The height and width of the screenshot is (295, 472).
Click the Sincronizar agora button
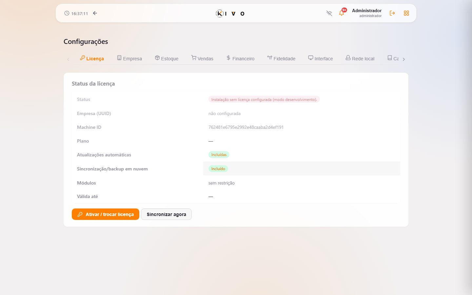coord(166,214)
